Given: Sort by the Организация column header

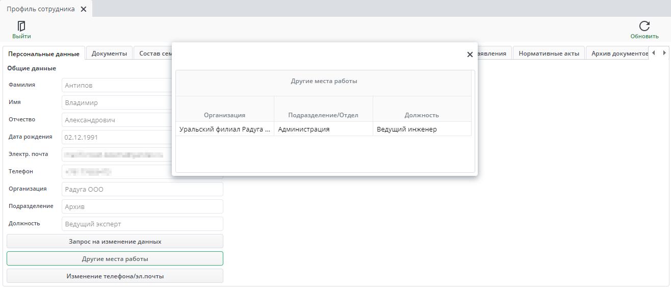Looking at the screenshot, I should [x=224, y=115].
